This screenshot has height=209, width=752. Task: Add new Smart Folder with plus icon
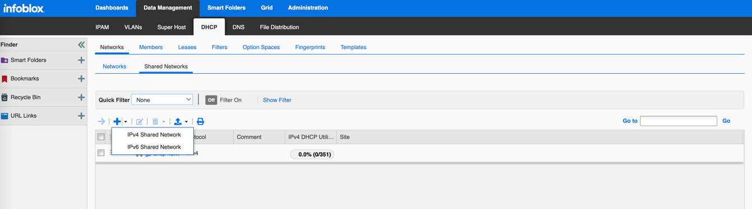[x=81, y=60]
